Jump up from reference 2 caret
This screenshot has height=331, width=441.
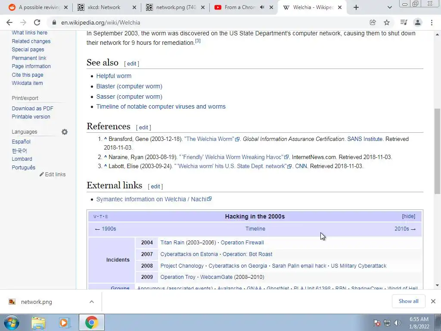tap(106, 157)
